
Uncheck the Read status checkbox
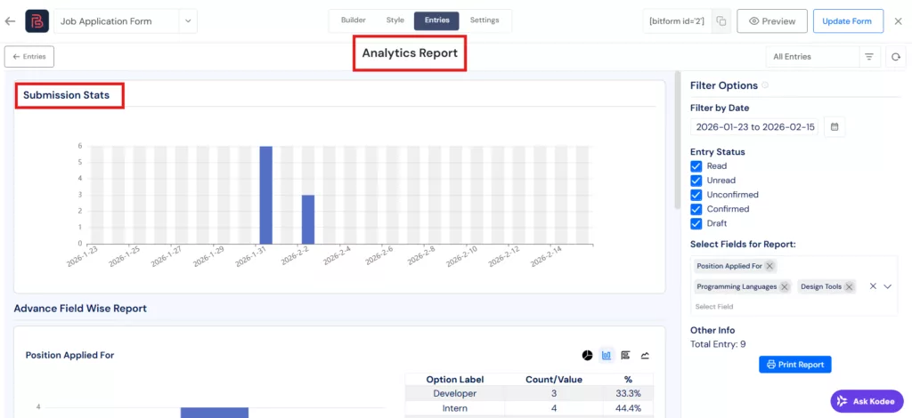pos(696,166)
